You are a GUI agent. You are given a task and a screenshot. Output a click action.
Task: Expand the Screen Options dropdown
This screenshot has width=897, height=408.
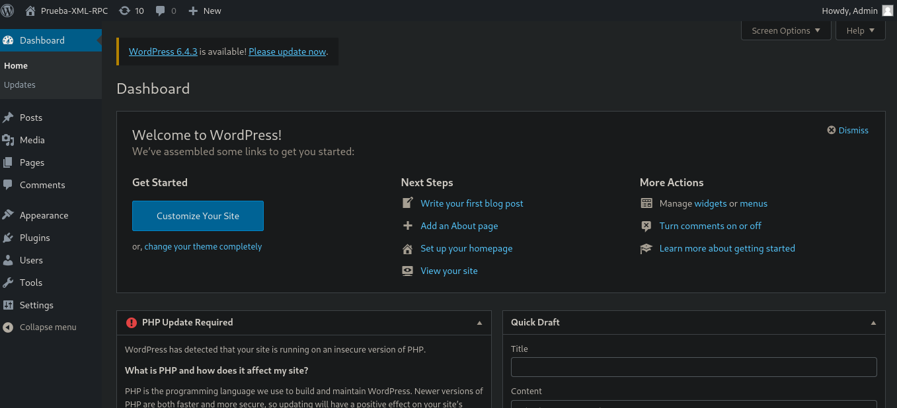(x=786, y=30)
